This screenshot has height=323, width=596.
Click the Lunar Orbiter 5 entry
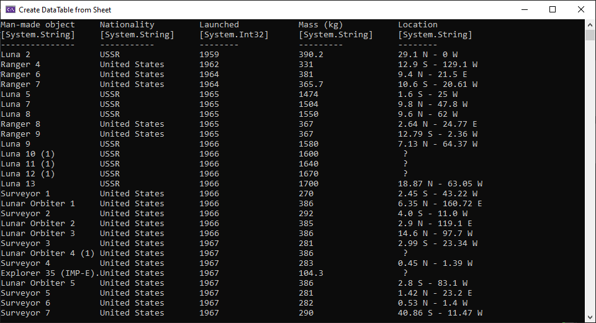coord(38,283)
